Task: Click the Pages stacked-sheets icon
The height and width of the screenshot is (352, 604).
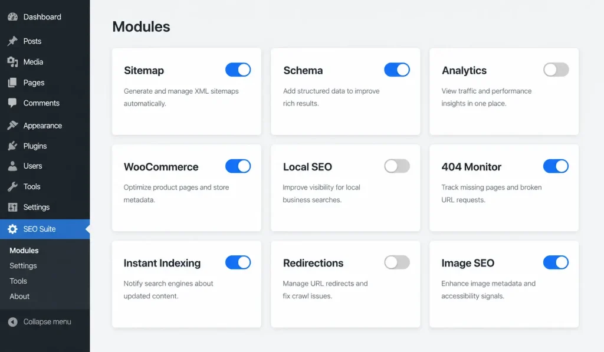Action: pyautogui.click(x=13, y=83)
